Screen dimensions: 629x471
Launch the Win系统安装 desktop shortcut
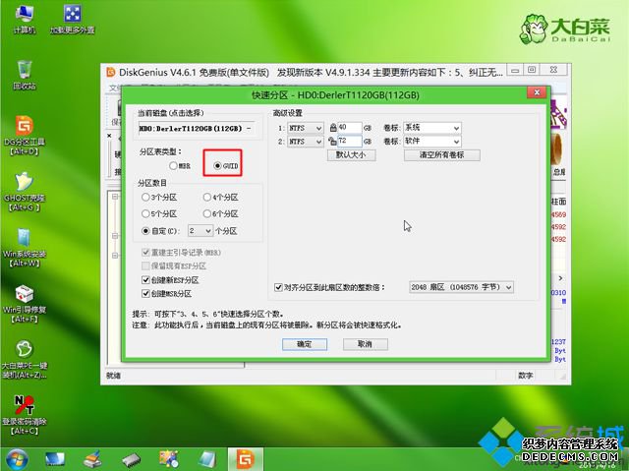[25, 248]
